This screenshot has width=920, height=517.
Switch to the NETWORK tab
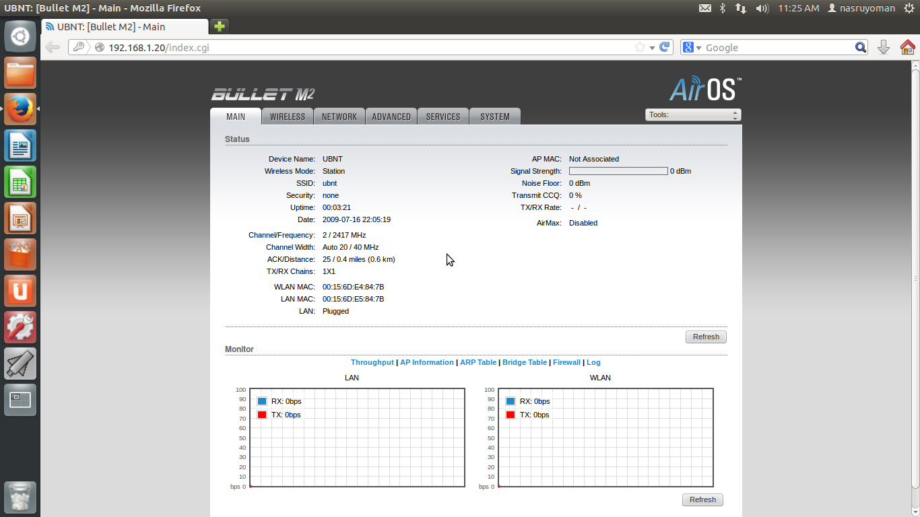[x=339, y=116]
